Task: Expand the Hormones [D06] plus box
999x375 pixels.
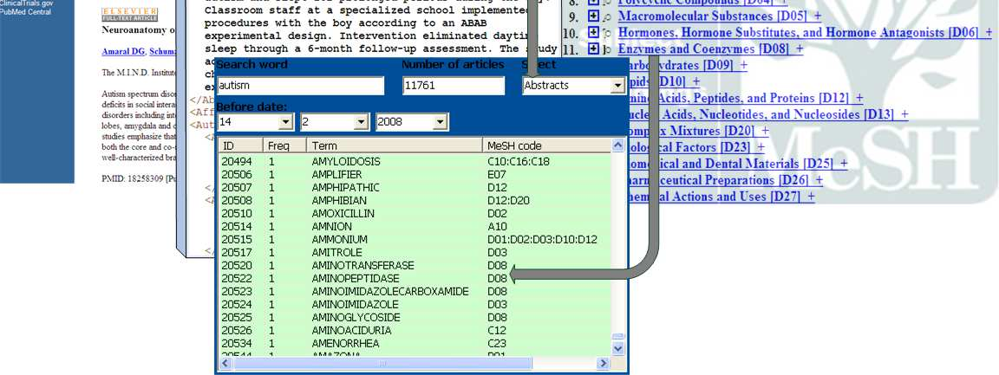Action: pyautogui.click(x=593, y=32)
